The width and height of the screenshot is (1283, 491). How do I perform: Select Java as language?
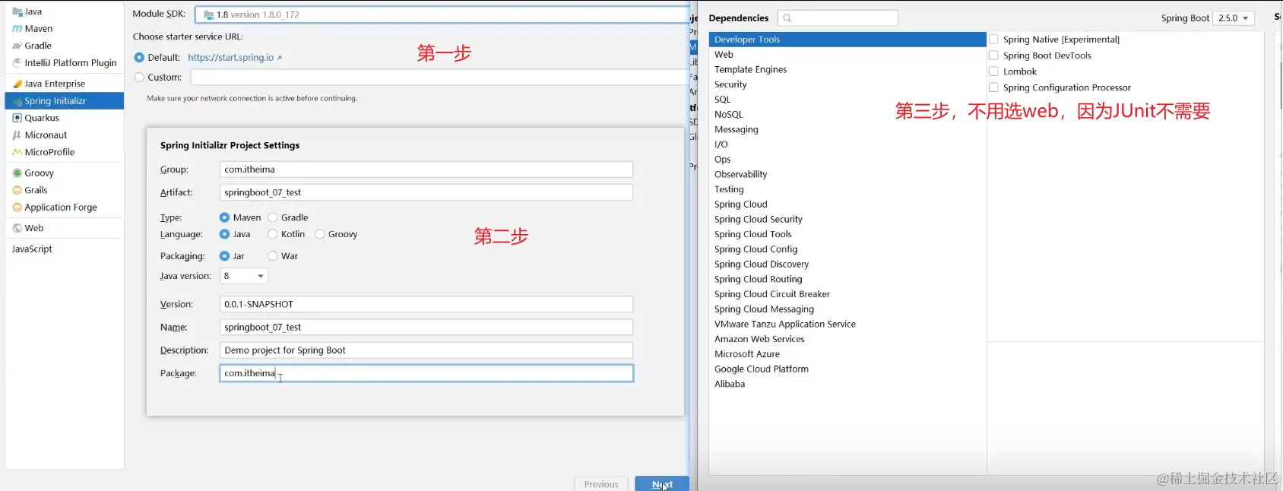pos(224,234)
